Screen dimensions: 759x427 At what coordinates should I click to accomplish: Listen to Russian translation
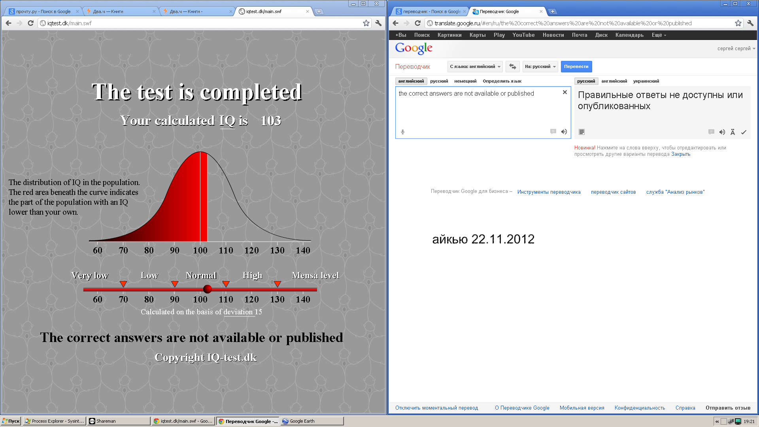(x=722, y=132)
